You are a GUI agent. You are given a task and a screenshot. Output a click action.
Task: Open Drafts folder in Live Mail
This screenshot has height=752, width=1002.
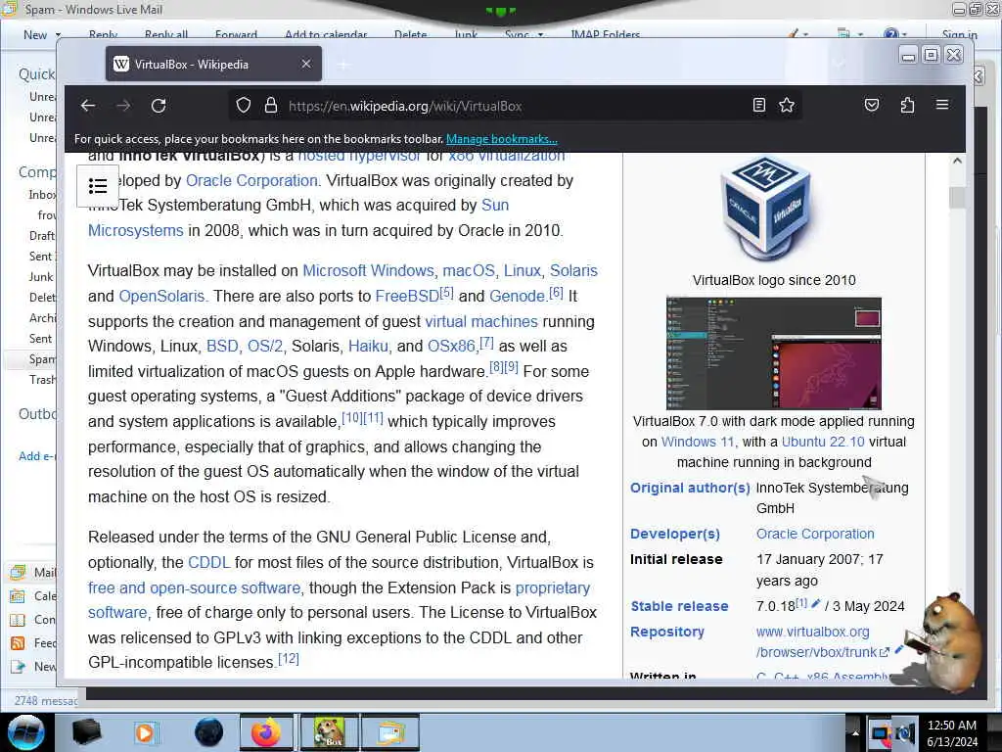pyautogui.click(x=41, y=236)
